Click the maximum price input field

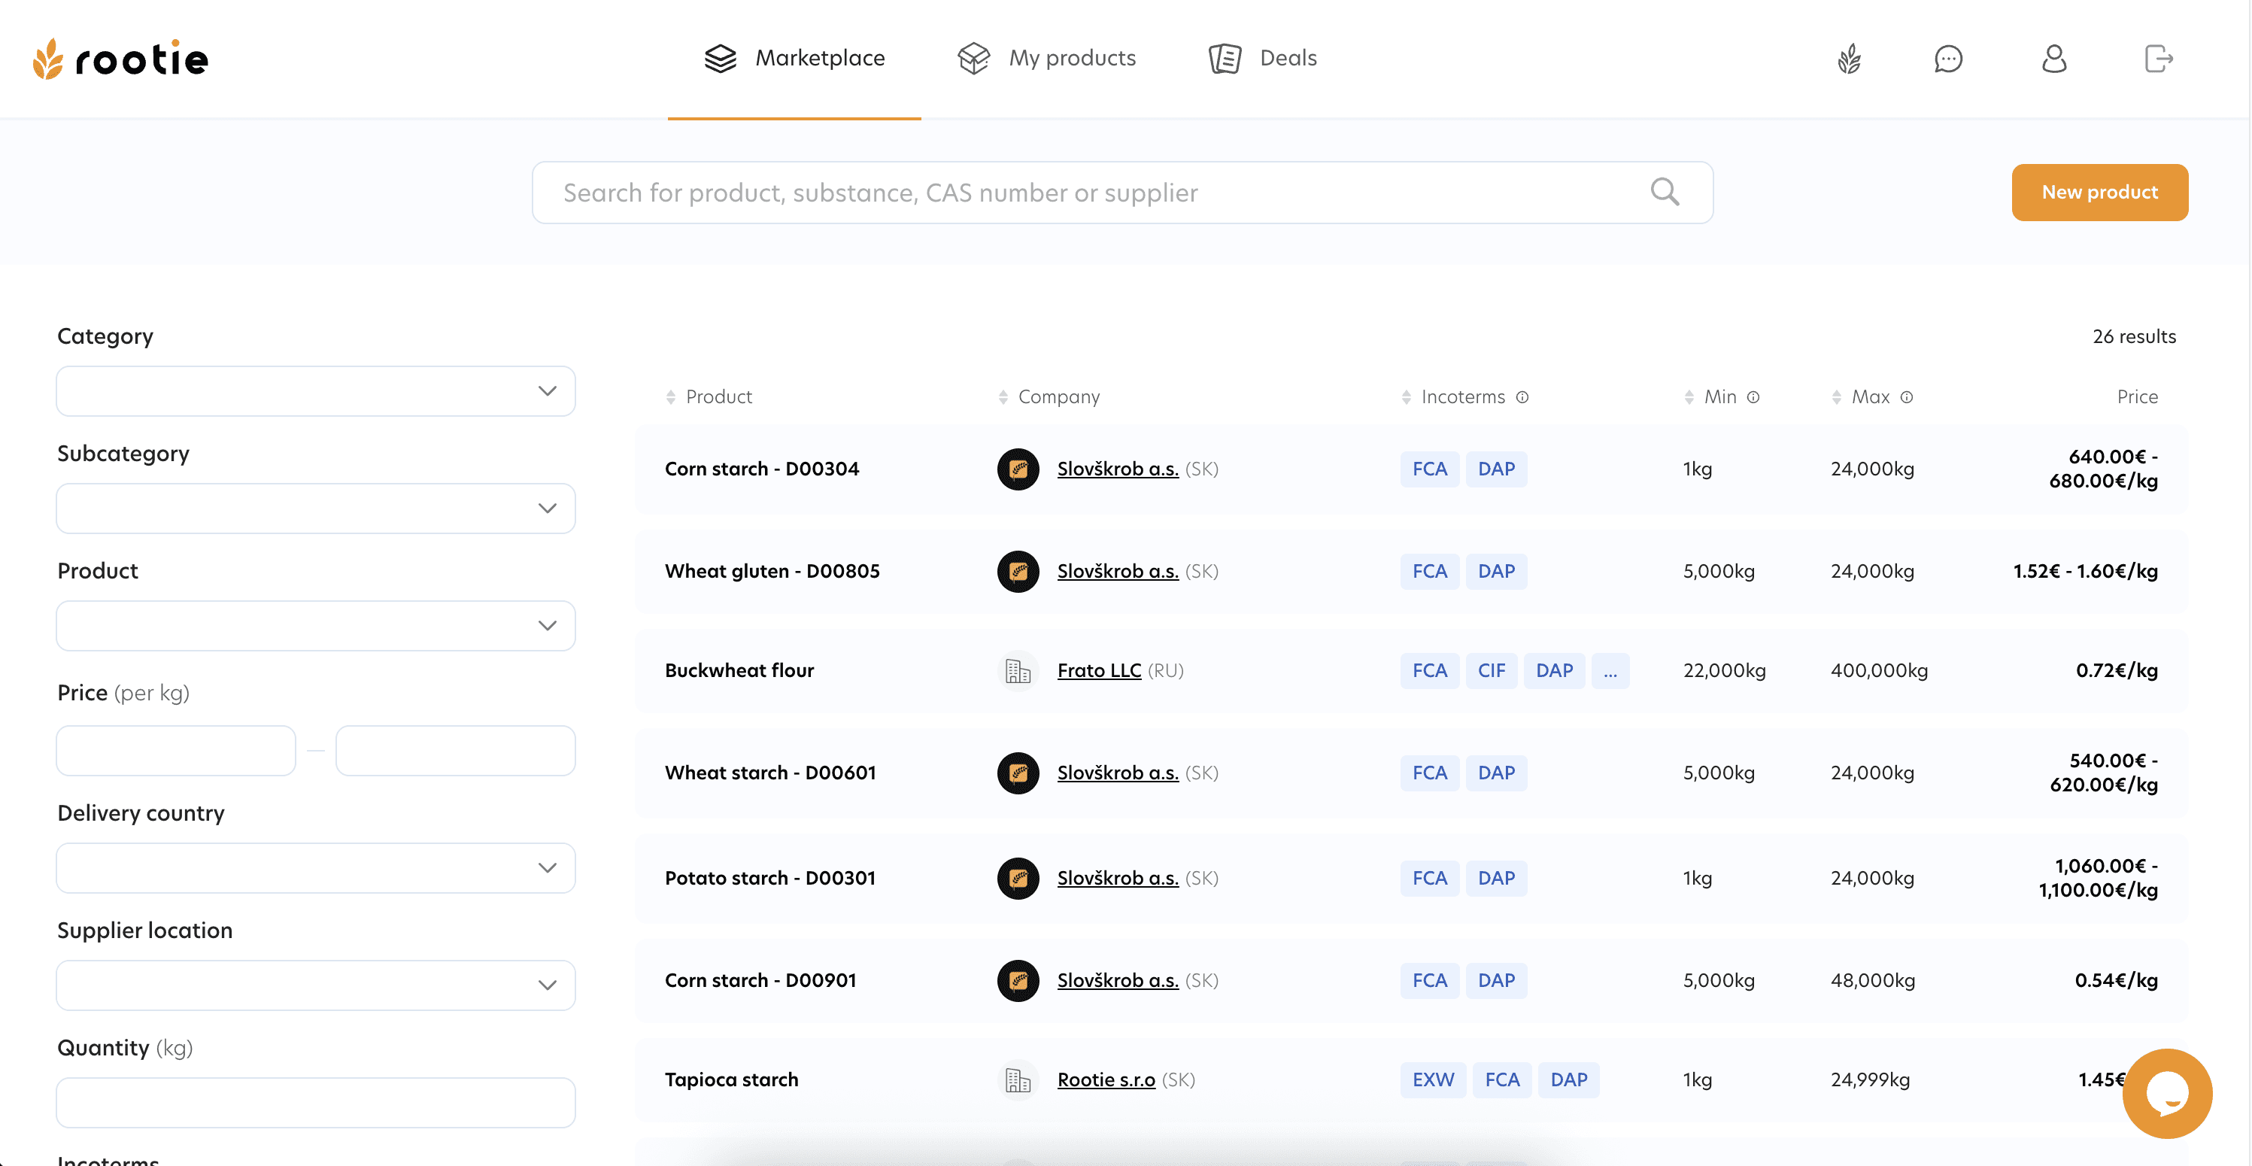tap(456, 750)
